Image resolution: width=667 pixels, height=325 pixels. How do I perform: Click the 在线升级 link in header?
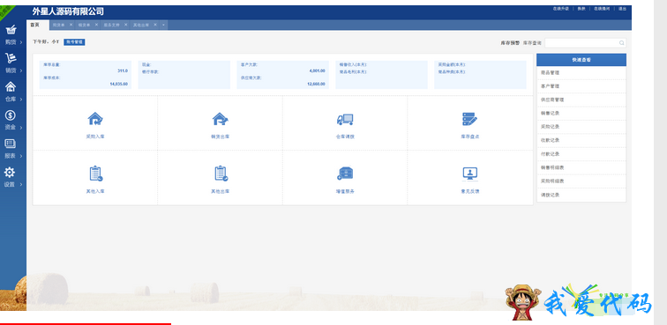[x=560, y=9]
